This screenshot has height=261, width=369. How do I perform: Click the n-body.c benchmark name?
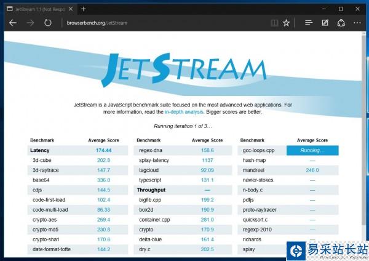(x=253, y=190)
